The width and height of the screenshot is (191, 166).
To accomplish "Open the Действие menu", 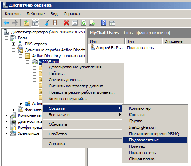I will [36, 14].
